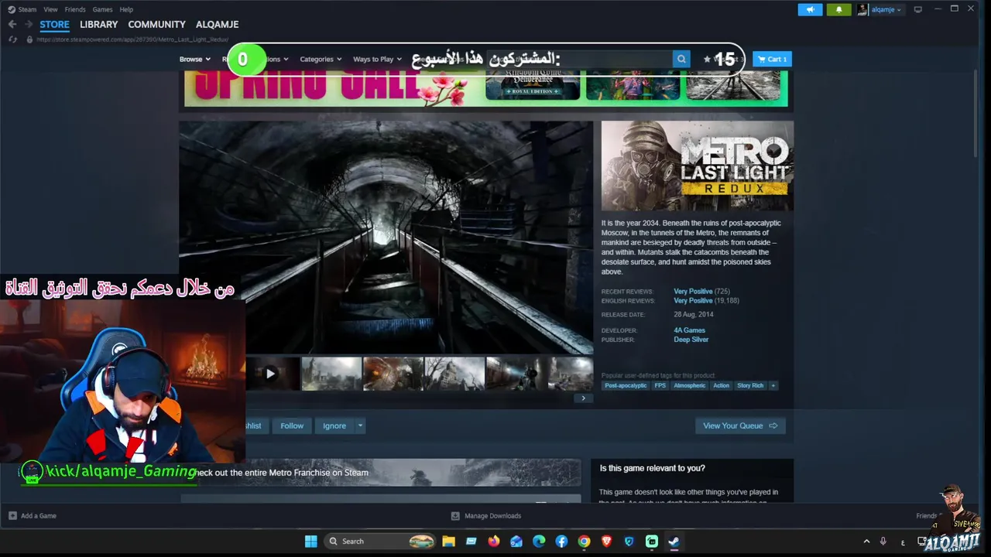Launch Google Chrome from taskbar
Image resolution: width=991 pixels, height=557 pixels.
point(584,541)
